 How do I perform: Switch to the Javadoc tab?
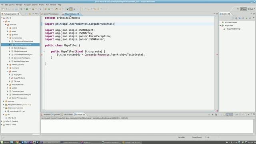tap(56, 115)
